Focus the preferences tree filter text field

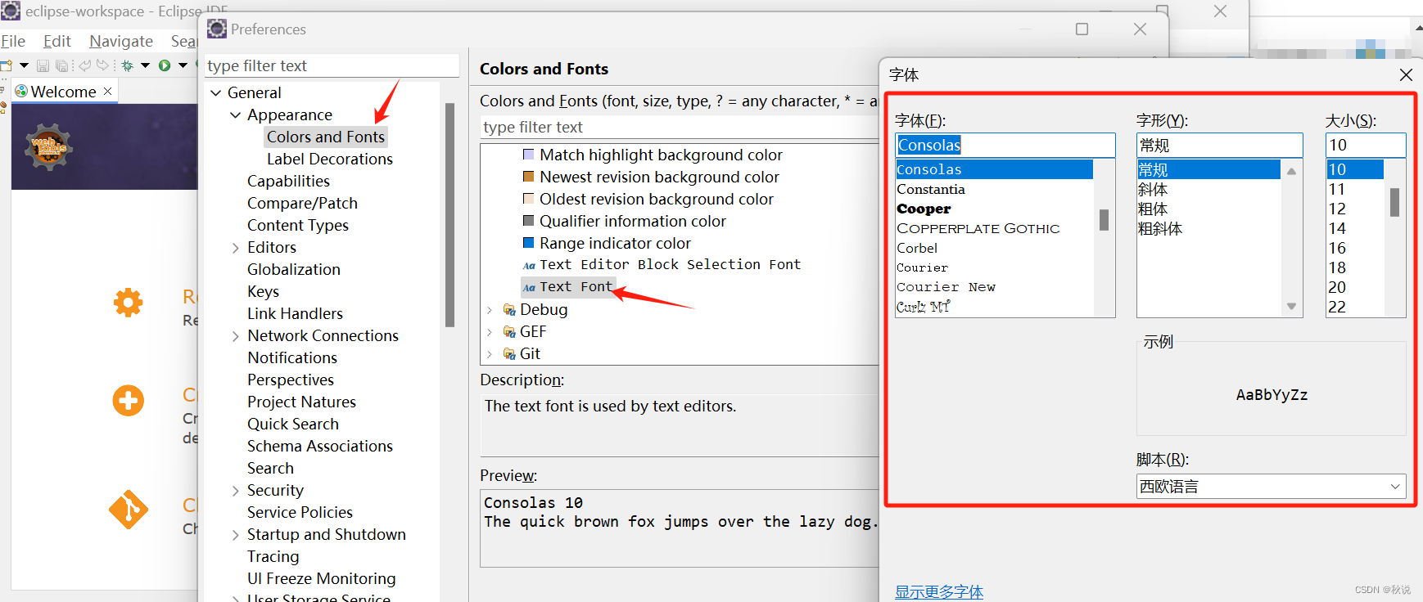click(331, 65)
